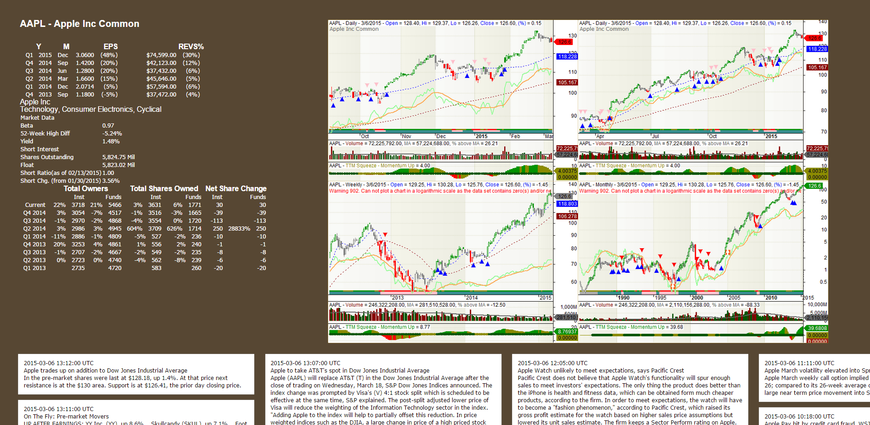The height and width of the screenshot is (425, 870).
Task: Select the REVS% column header
Action: click(x=191, y=46)
